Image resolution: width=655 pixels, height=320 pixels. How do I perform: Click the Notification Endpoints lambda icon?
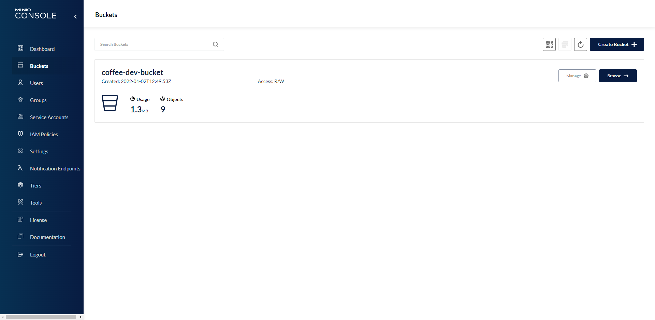click(x=20, y=168)
